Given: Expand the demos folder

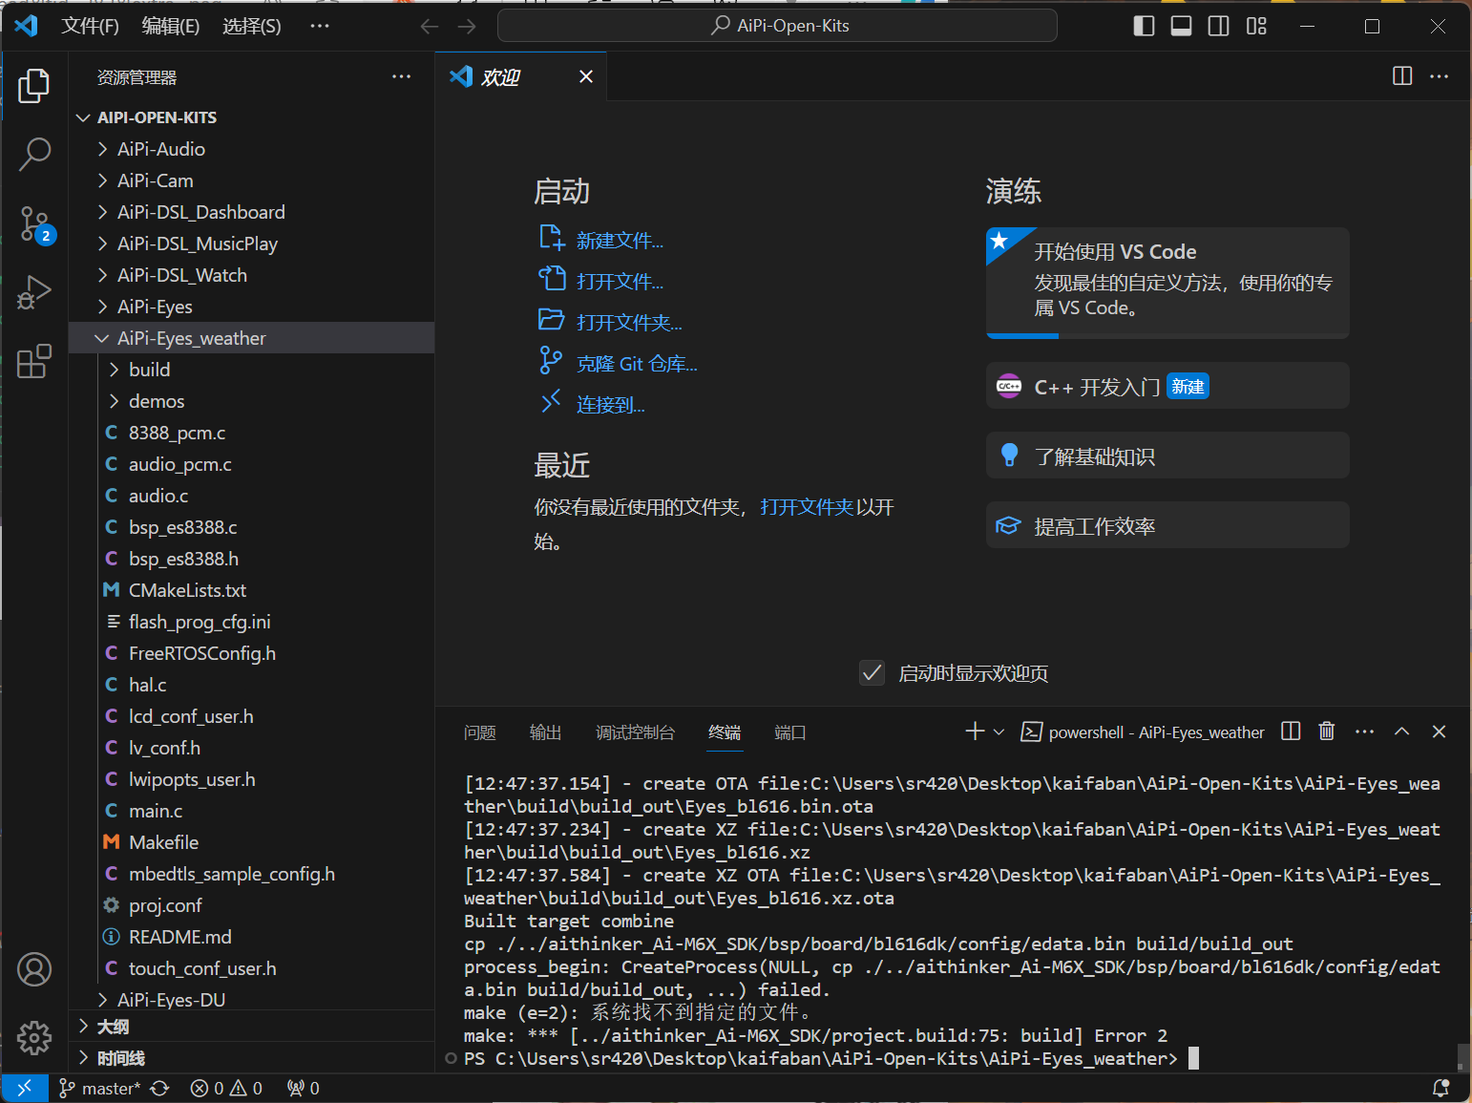Looking at the screenshot, I should pyautogui.click(x=252, y=401).
